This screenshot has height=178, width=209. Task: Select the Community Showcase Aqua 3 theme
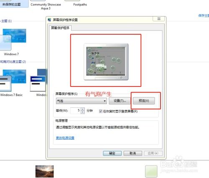(46, 6)
